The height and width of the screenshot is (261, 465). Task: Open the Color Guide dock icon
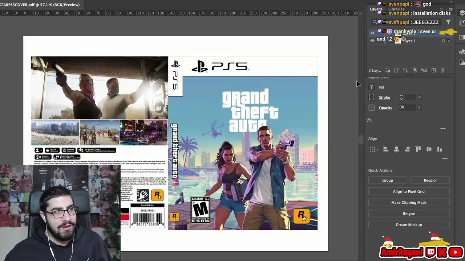click(462, 62)
